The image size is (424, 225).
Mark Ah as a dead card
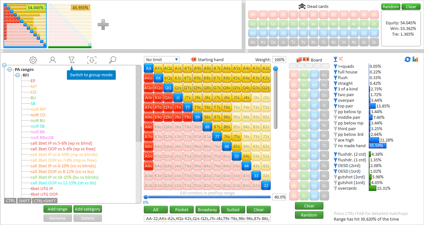point(253,15)
